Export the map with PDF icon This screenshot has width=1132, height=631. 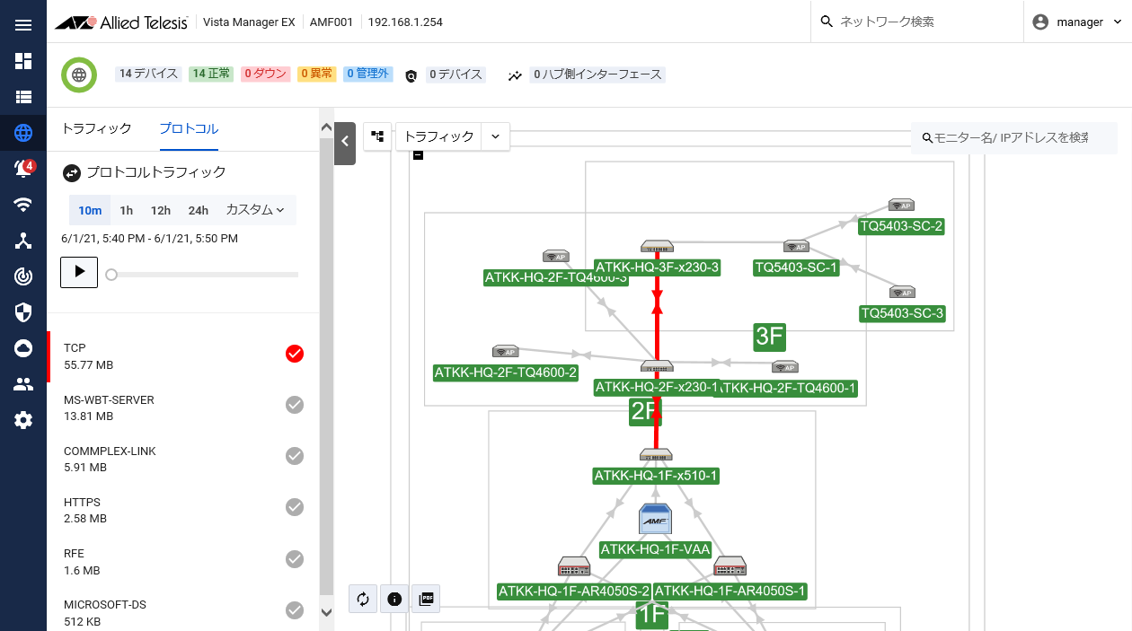pos(427,599)
